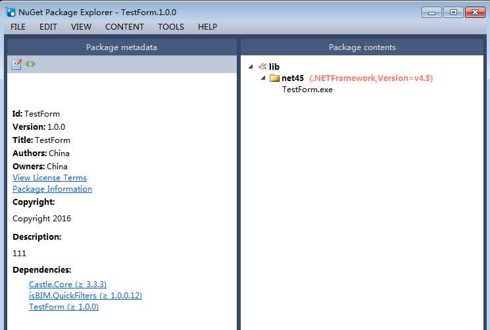Maximize the NuGet Package Explorer window
The image size is (490, 330).
click(x=453, y=13)
